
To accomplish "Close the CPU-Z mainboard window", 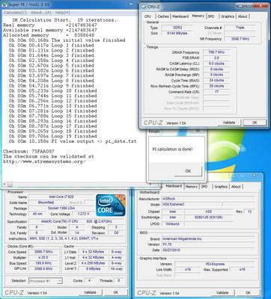I will (x=255, y=176).
